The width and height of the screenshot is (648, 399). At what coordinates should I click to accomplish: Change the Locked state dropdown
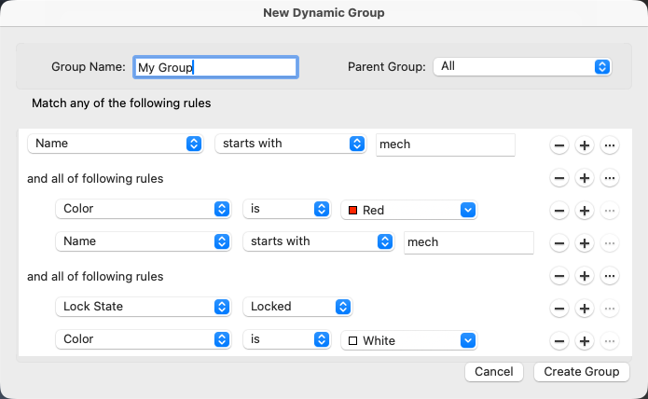click(296, 307)
